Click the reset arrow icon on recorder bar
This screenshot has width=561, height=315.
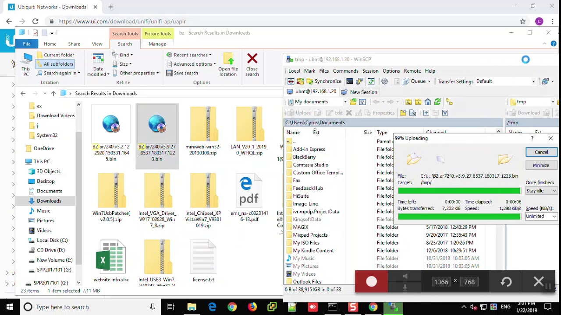506,282
